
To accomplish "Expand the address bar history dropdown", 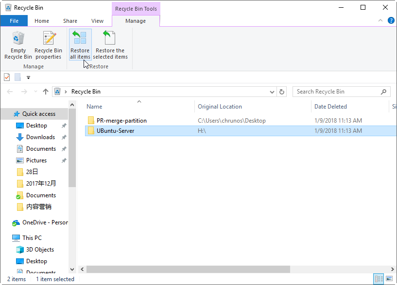I will tap(272, 92).
